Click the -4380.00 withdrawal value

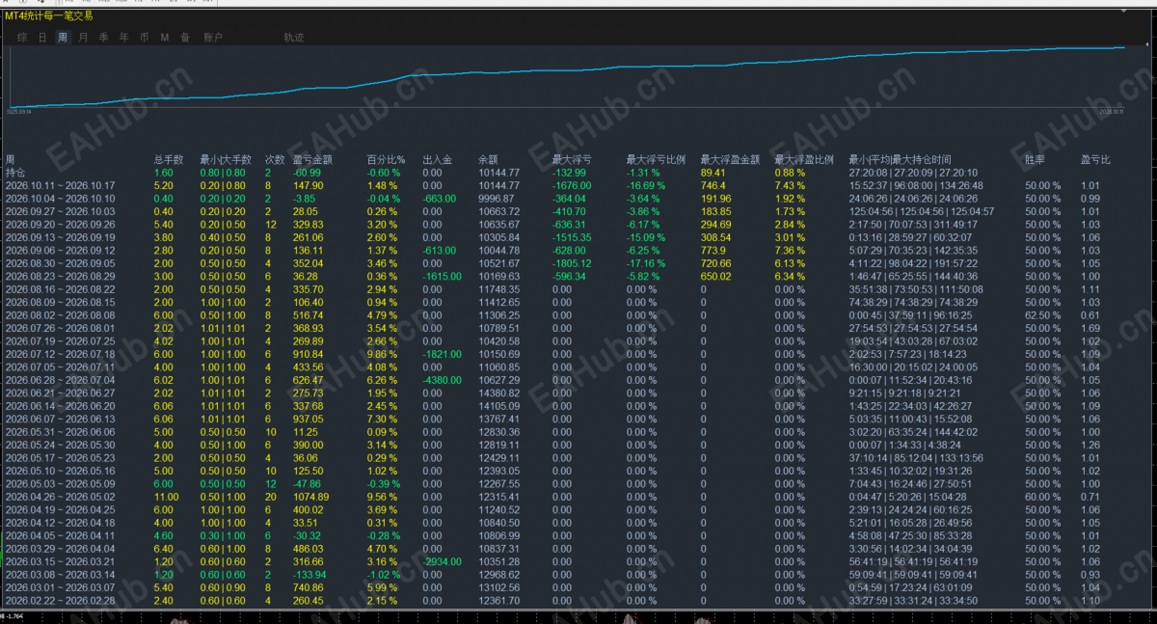(x=440, y=379)
